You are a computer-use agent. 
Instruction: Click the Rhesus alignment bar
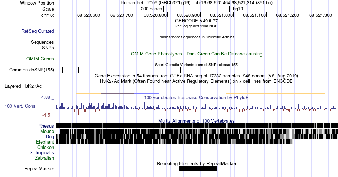pyautogui.click(x=196, y=126)
